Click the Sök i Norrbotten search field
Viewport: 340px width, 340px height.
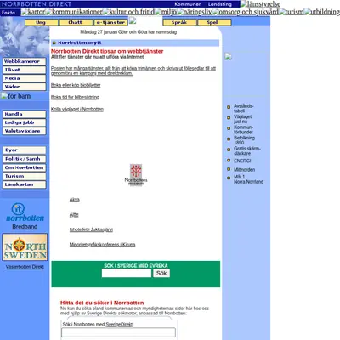pyautogui.click(x=118, y=332)
